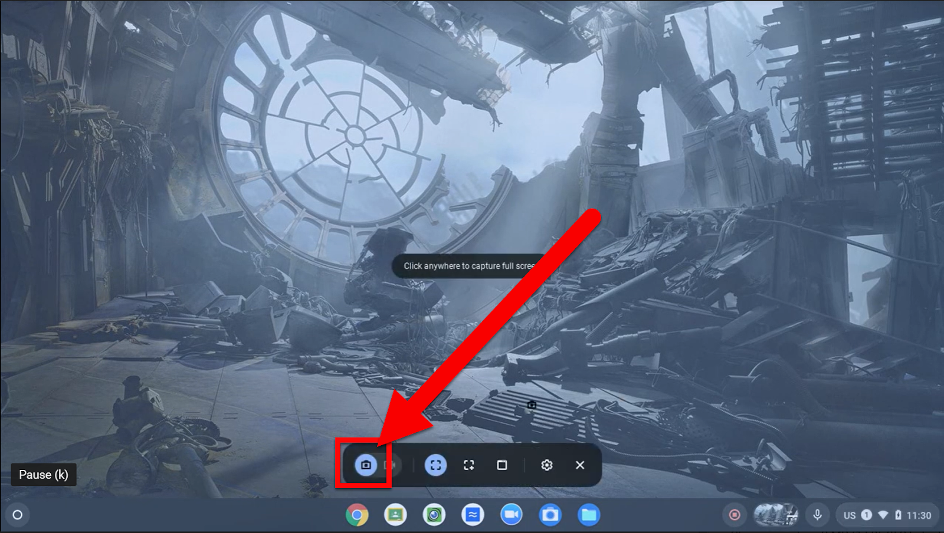The height and width of the screenshot is (533, 944).
Task: Open the Files app on shelf
Action: click(x=589, y=515)
